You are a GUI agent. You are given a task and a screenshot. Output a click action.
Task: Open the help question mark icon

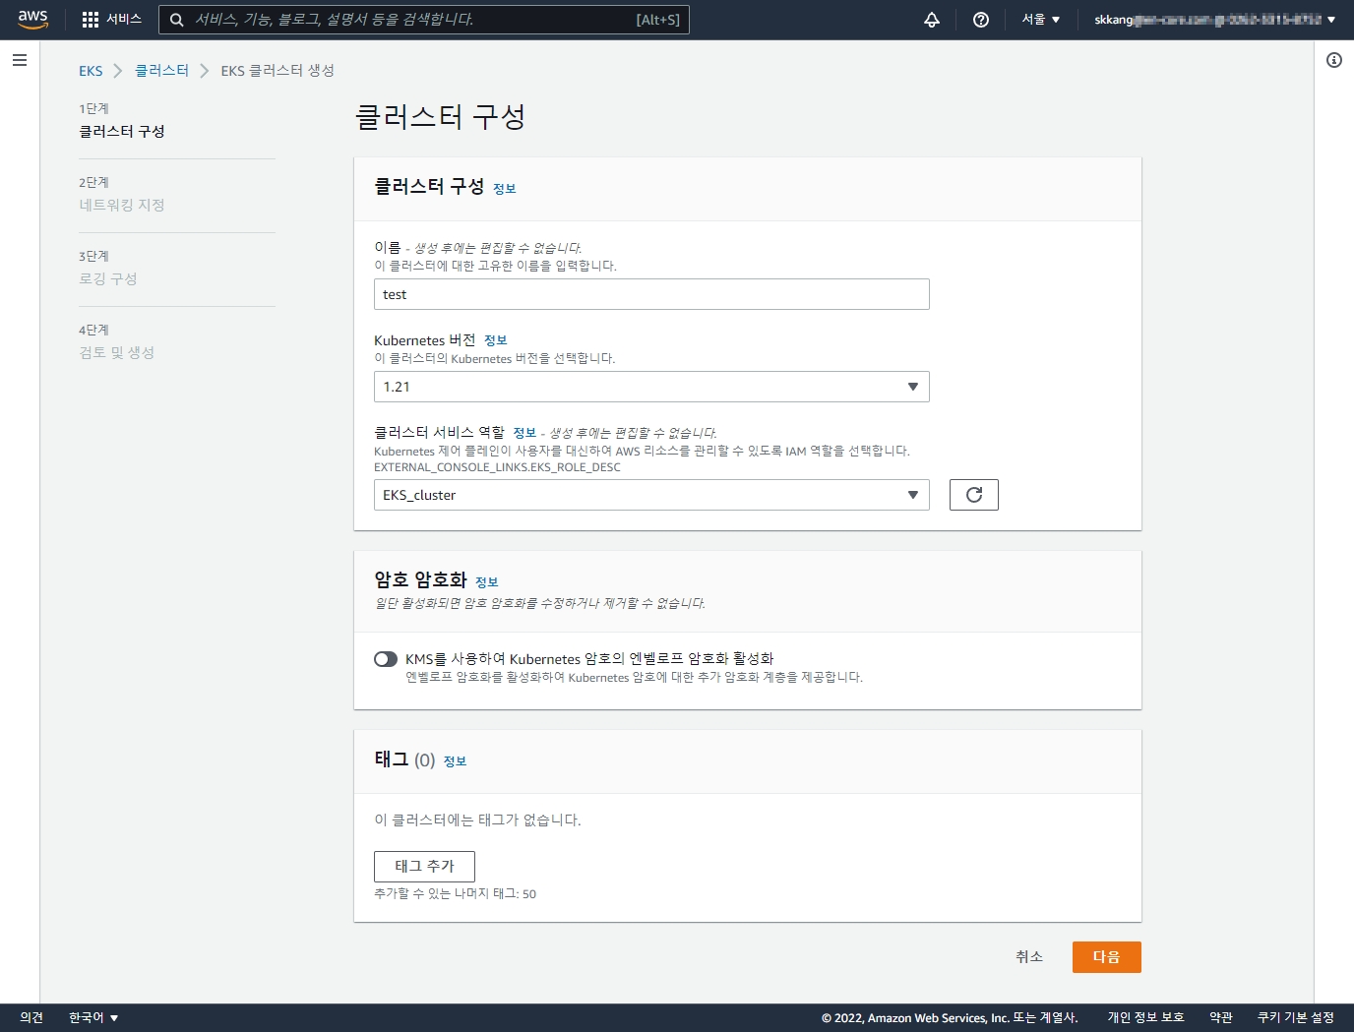(x=981, y=20)
